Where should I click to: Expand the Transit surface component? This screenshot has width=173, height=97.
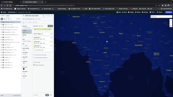1,45
